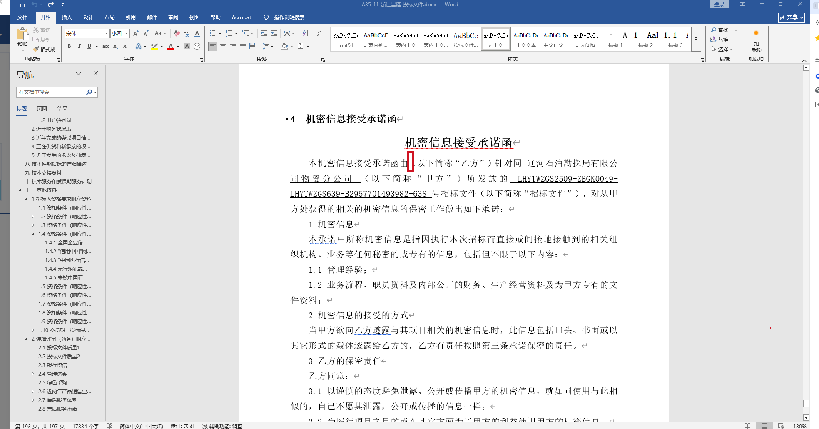Click the sort A-Z icon
Image resolution: width=819 pixels, height=429 pixels.
point(306,33)
